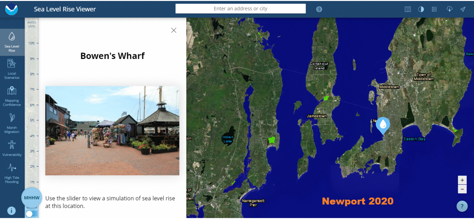Click the share paper-plane icon
474x219 pixels.
[463, 9]
